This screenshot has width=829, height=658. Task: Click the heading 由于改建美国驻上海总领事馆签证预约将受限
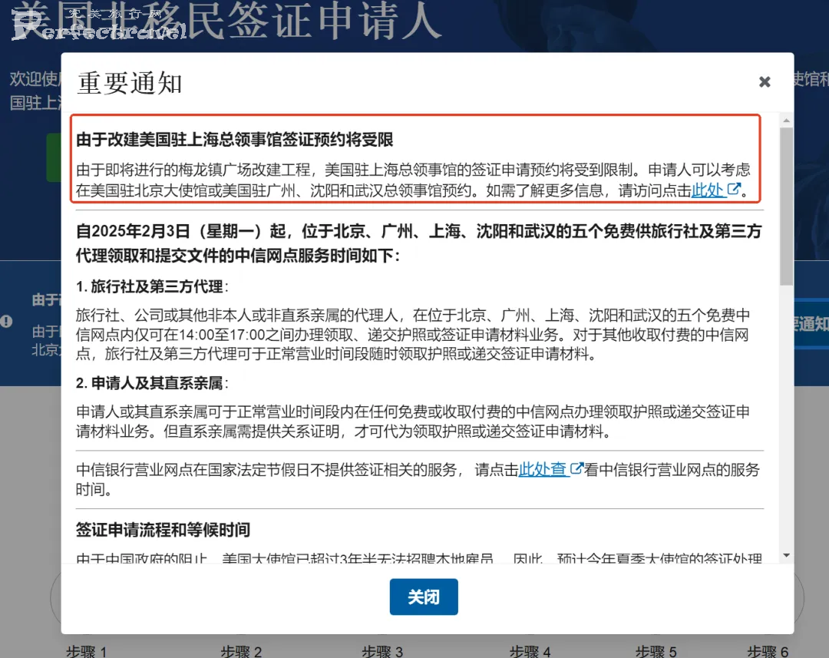(x=235, y=140)
